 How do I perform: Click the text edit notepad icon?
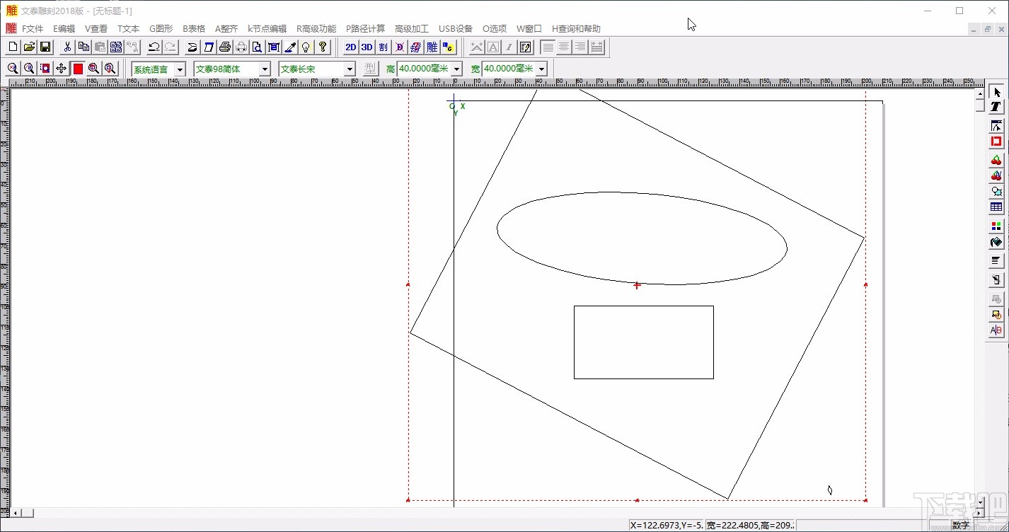click(526, 47)
